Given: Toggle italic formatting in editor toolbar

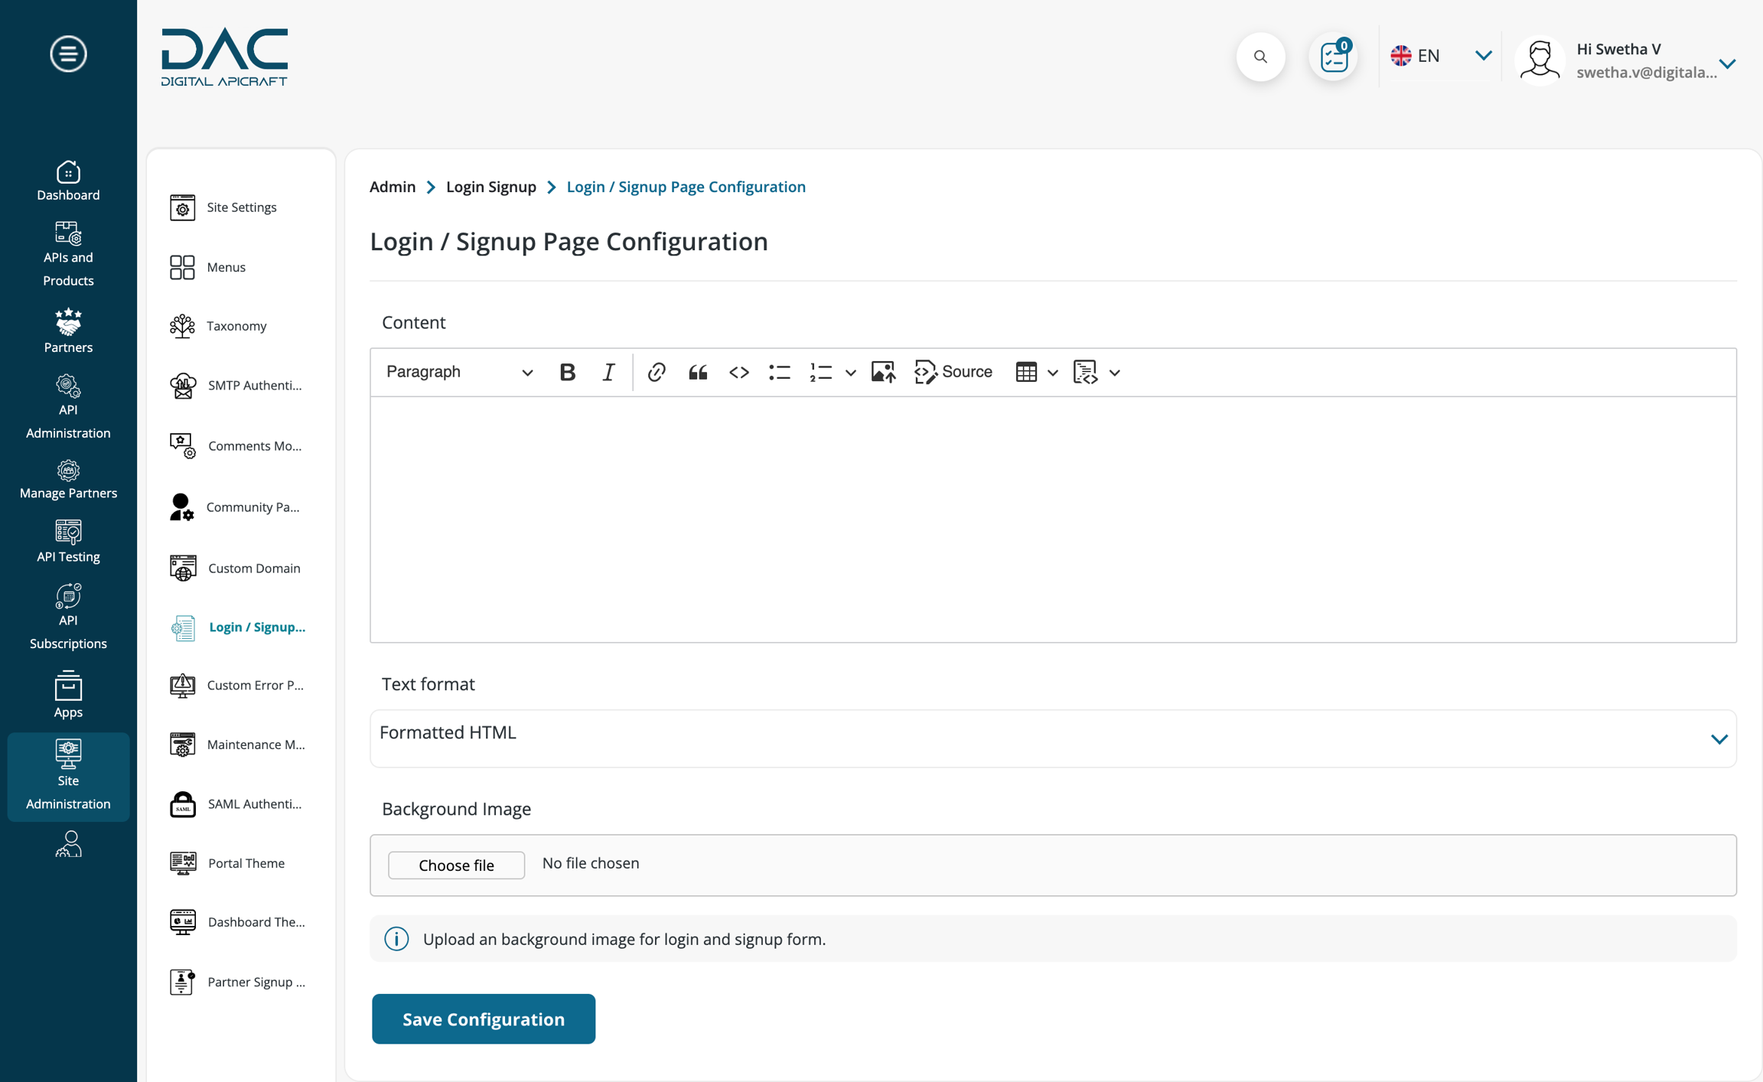Looking at the screenshot, I should [608, 372].
